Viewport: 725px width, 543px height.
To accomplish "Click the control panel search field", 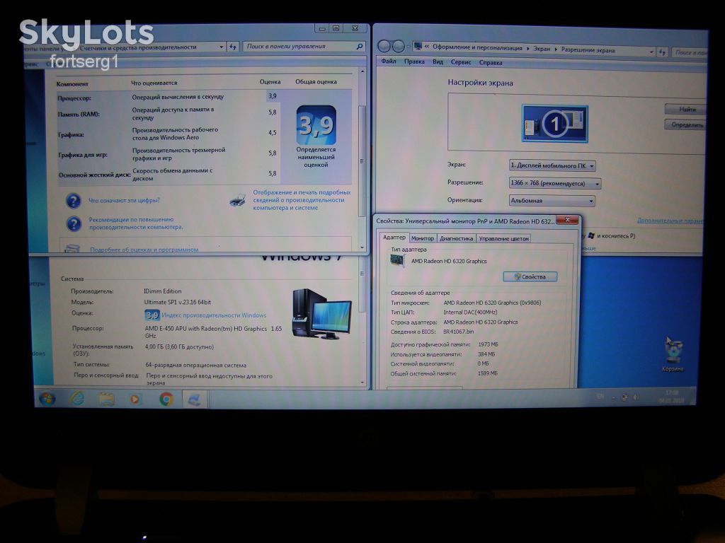I will (x=304, y=46).
